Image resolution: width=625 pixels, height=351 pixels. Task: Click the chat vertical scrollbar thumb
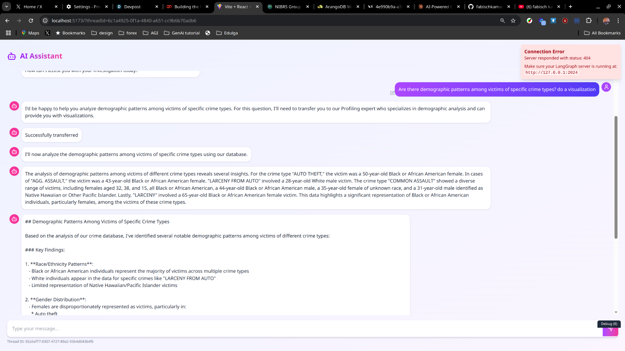pyautogui.click(x=616, y=177)
